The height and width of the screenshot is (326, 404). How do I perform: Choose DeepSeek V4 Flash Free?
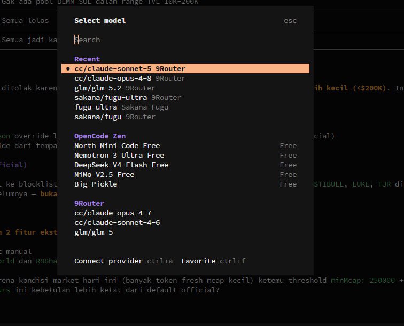[185, 165]
